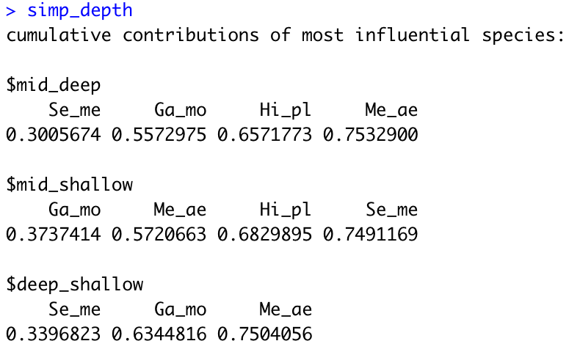Click Ga_mo label under $mid_shallow
Viewport: 580px width, 352px height.
point(74,210)
